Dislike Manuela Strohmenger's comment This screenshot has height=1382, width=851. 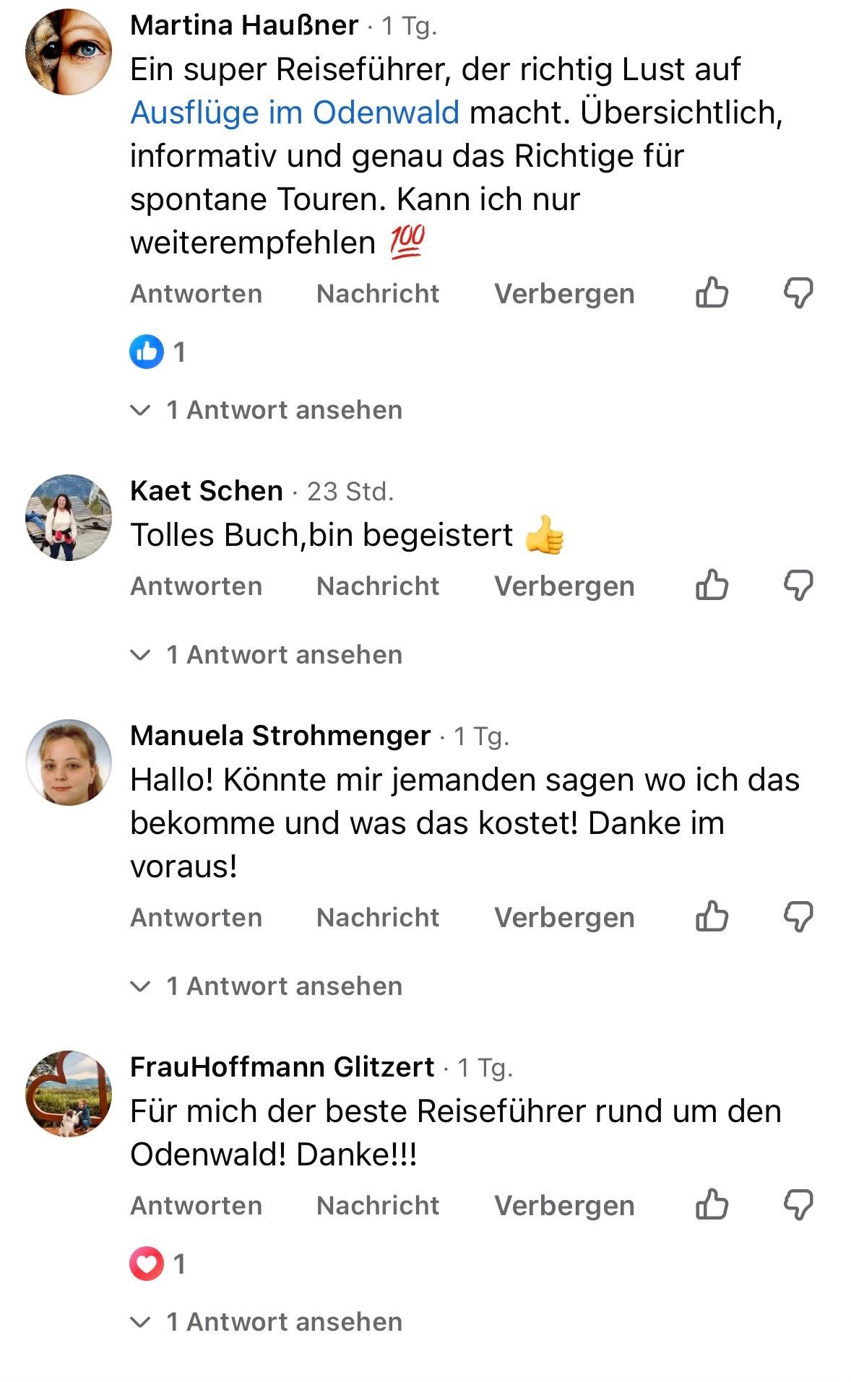click(x=798, y=916)
